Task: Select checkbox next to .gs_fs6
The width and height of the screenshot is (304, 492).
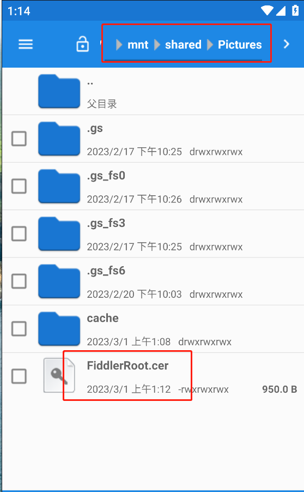Action: (19, 281)
